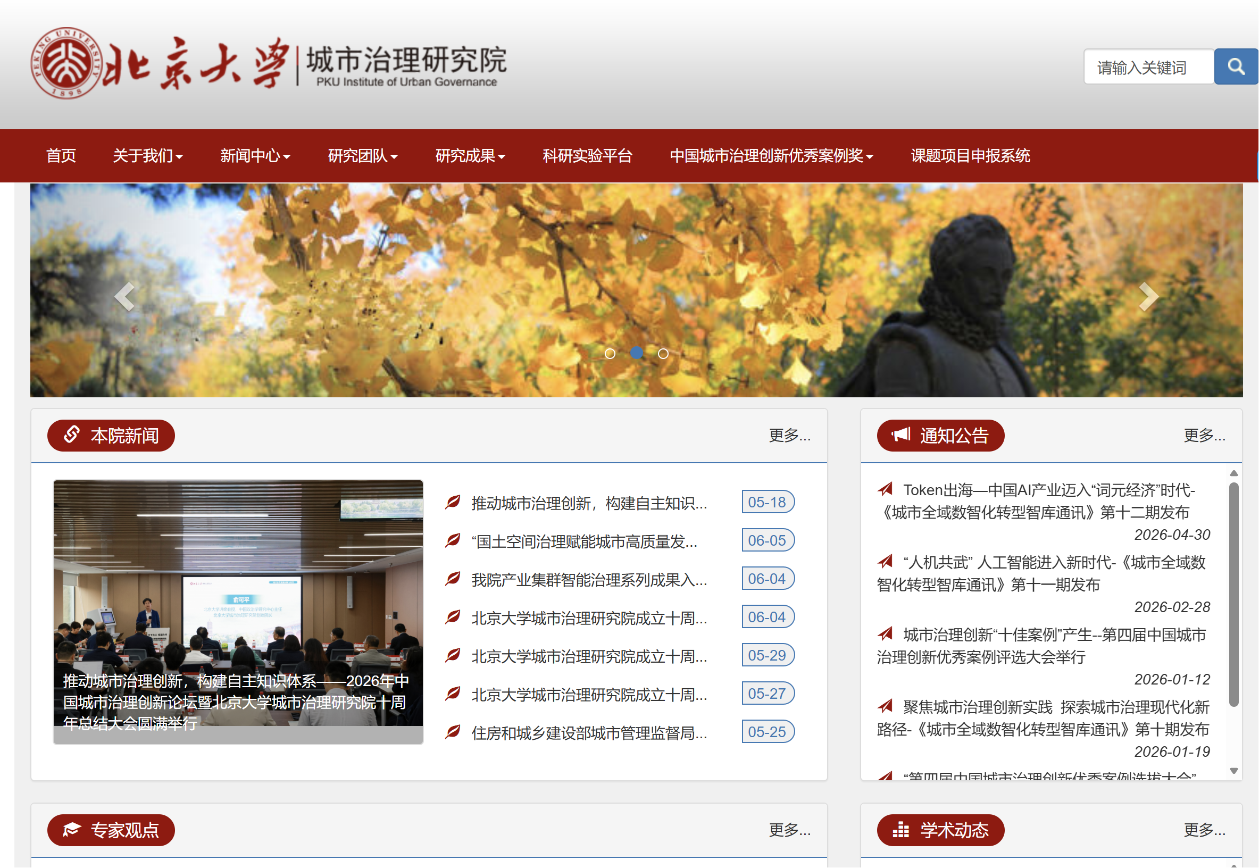Click the blue search magnifier button
The image size is (1259, 868).
pyautogui.click(x=1236, y=66)
